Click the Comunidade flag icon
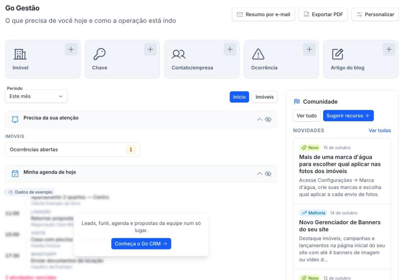Screen dimensions: 404x280 [297, 101]
